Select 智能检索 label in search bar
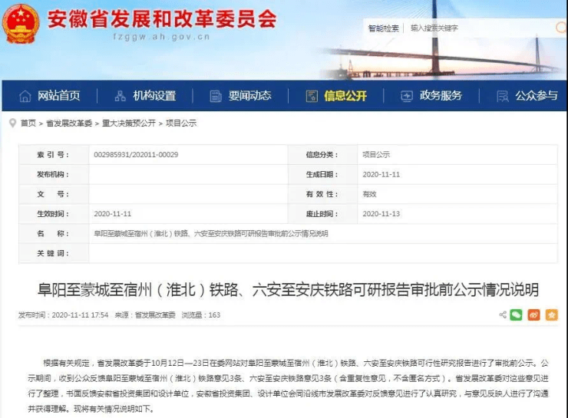The width and height of the screenshot is (568, 418). click(383, 28)
